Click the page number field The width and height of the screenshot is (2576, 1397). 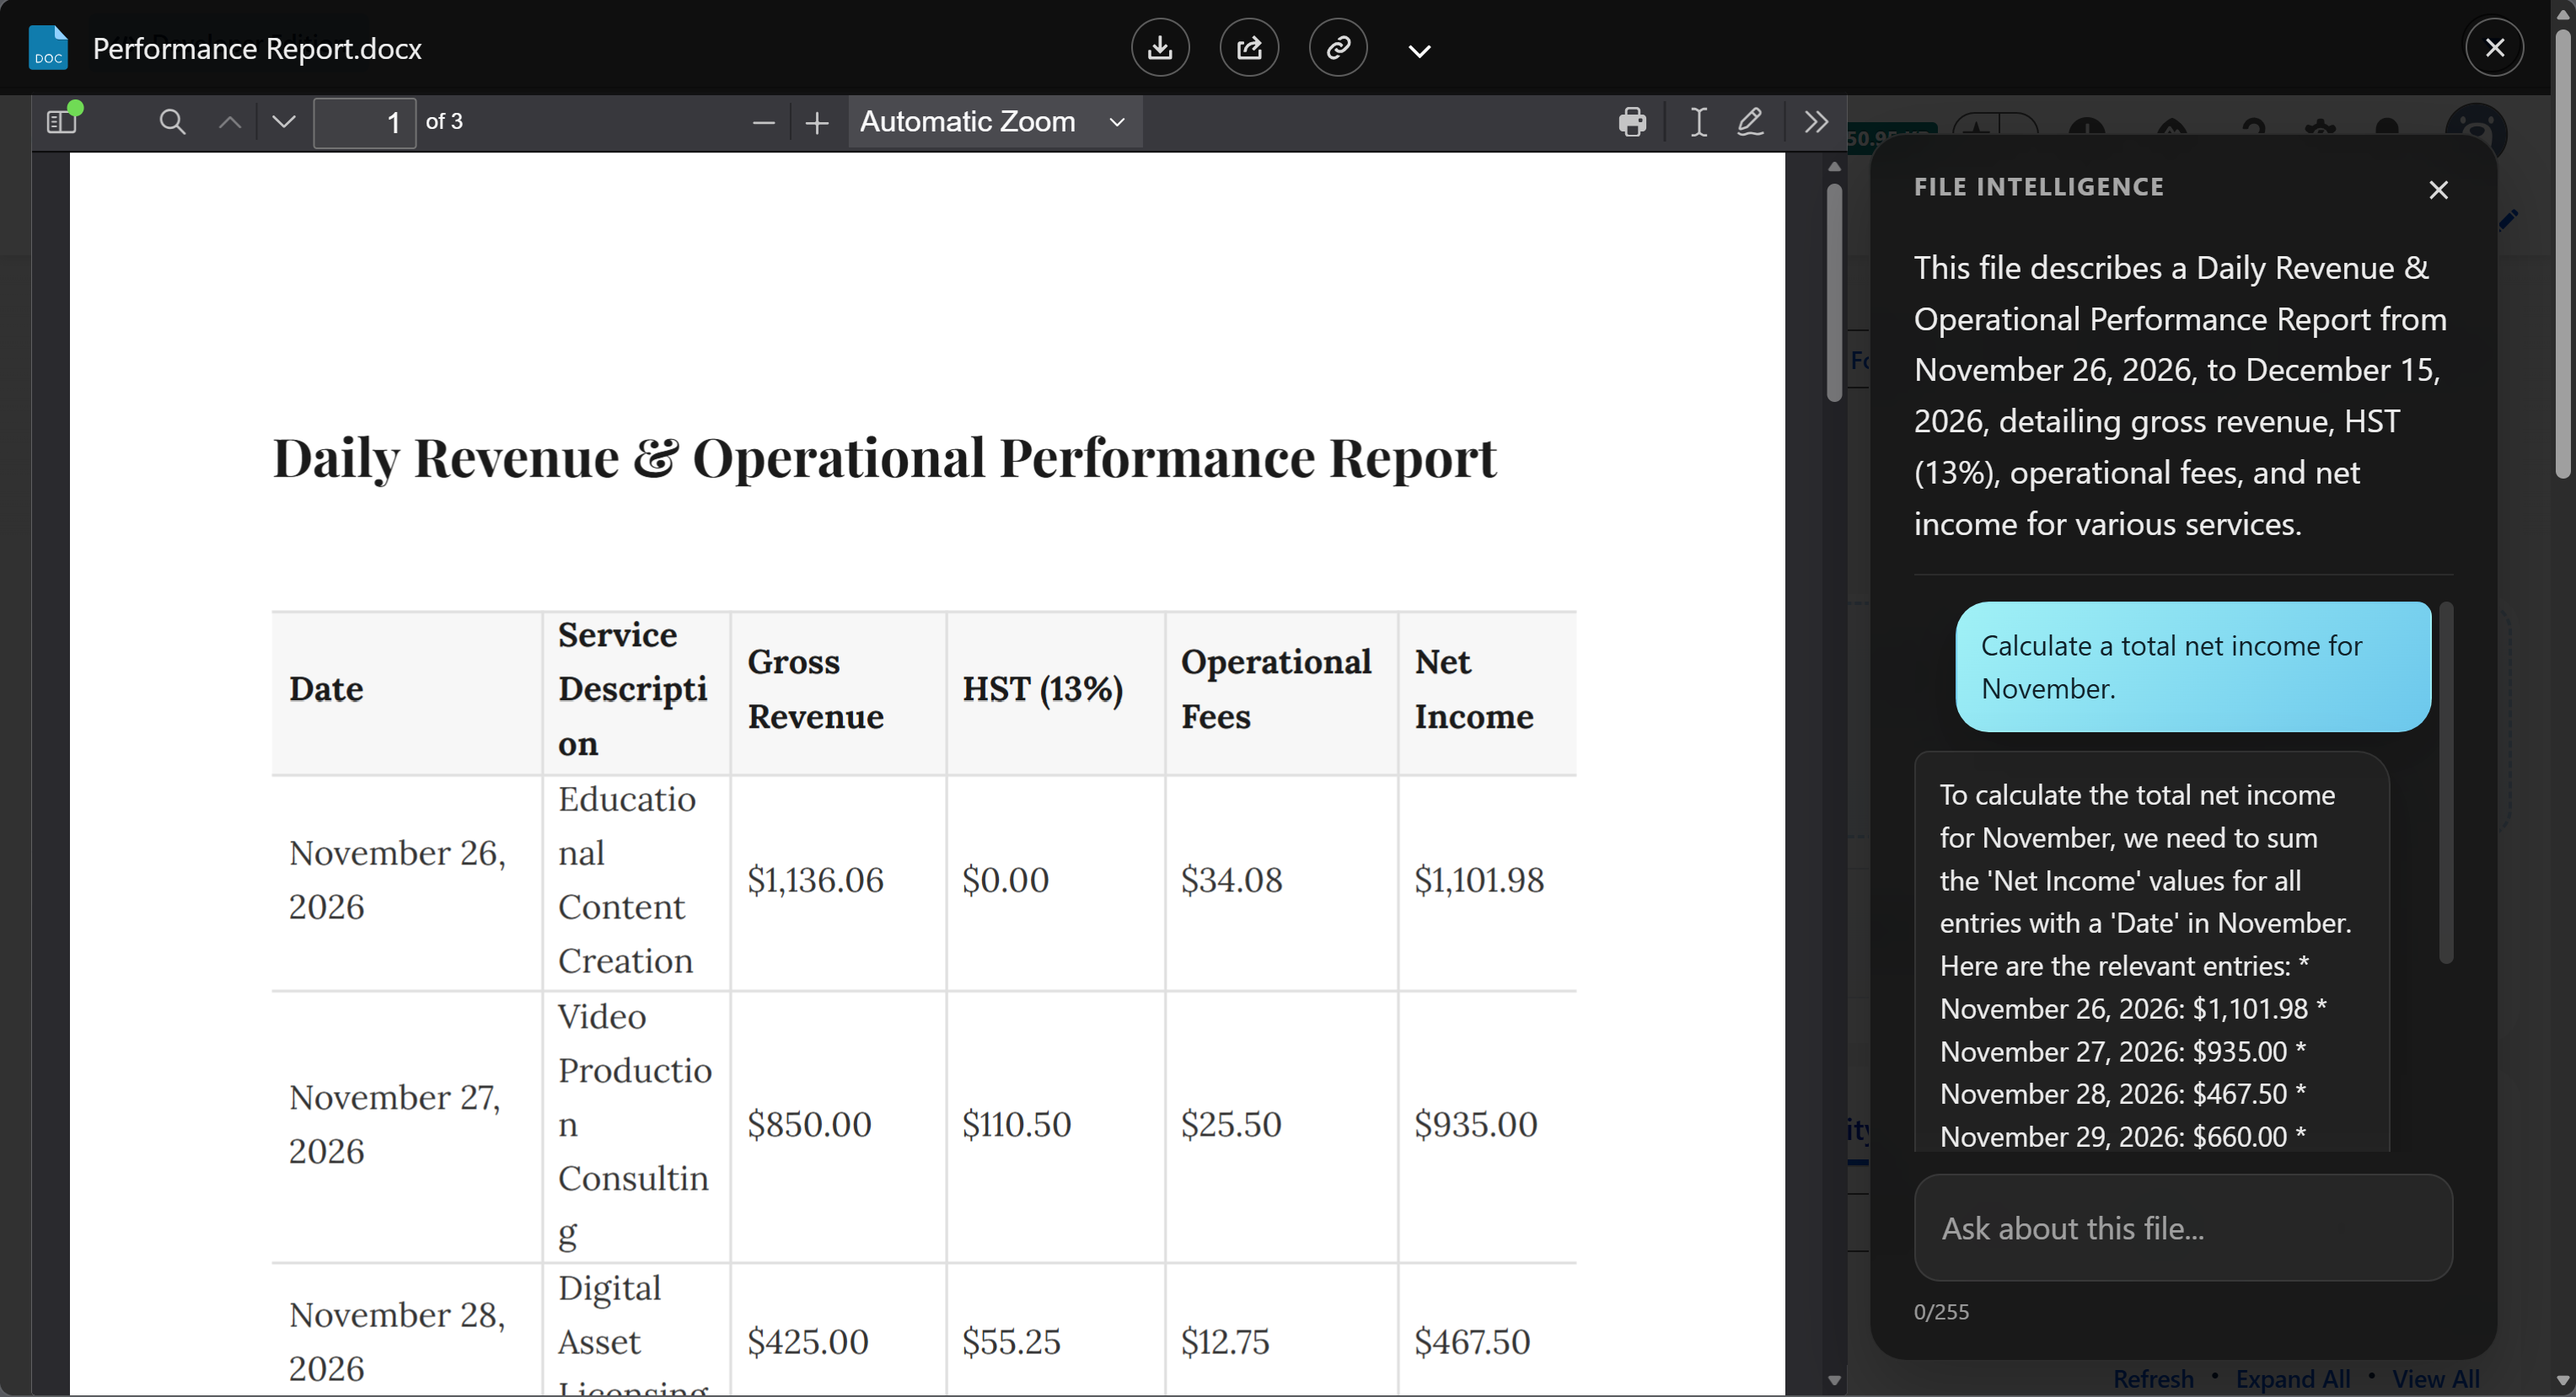tap(365, 122)
